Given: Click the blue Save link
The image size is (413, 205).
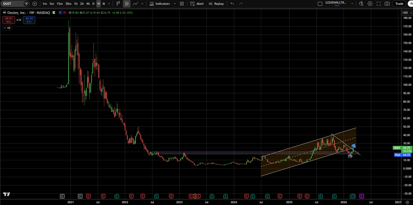Looking at the screenshot, I should (x=336, y=6).
